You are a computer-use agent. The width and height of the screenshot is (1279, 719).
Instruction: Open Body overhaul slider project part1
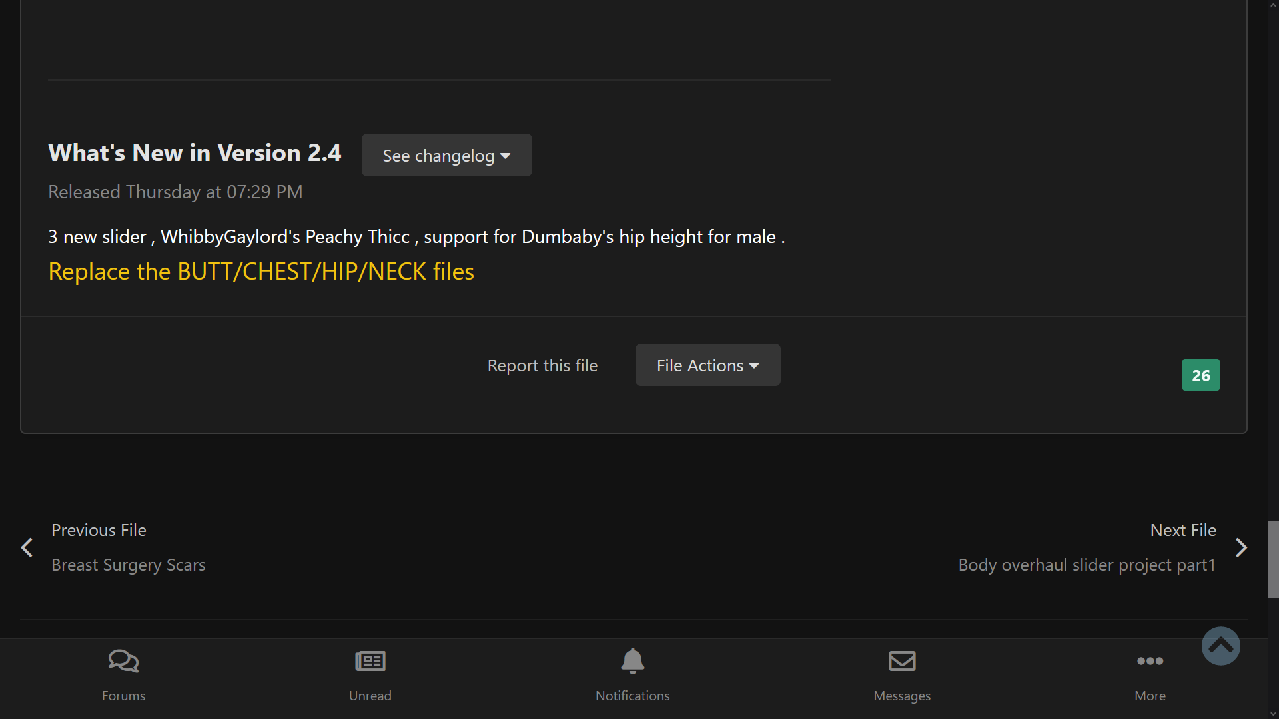click(1087, 565)
